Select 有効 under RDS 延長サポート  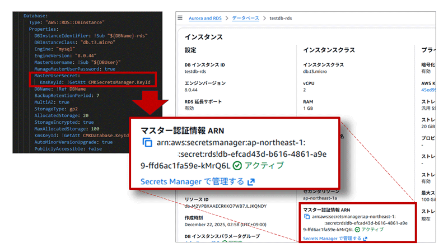pyautogui.click(x=189, y=108)
